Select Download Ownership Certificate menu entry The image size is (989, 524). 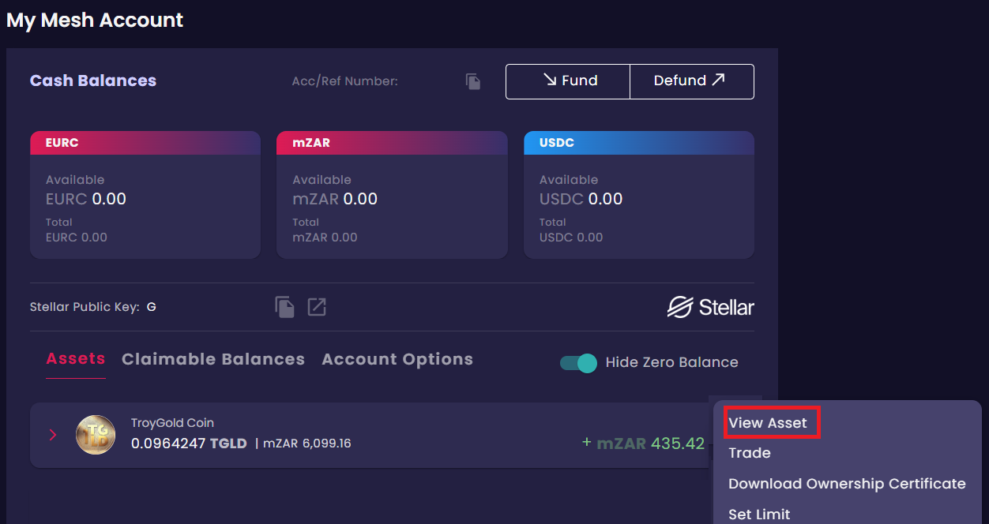pos(847,484)
